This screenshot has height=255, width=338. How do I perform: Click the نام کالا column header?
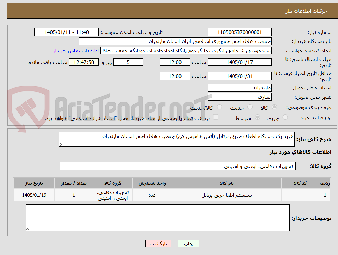pos(226,183)
